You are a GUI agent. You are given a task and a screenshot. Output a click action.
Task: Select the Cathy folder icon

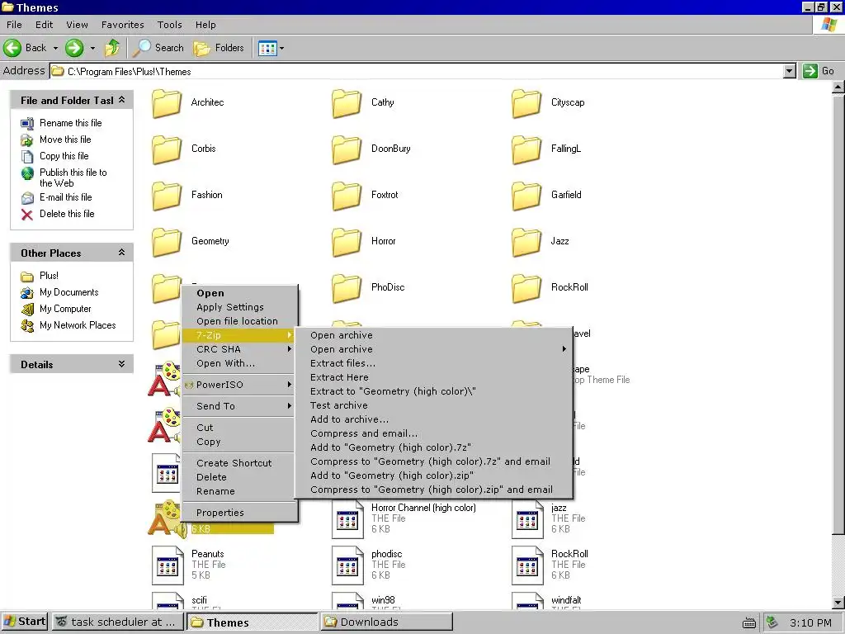point(347,103)
